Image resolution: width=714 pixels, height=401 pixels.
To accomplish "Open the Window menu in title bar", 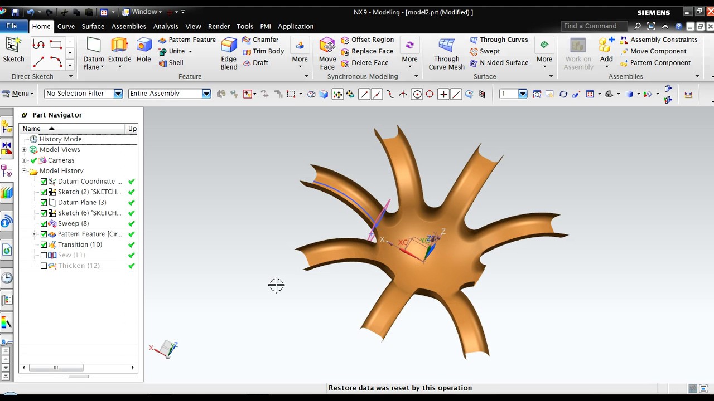I will click(x=142, y=12).
